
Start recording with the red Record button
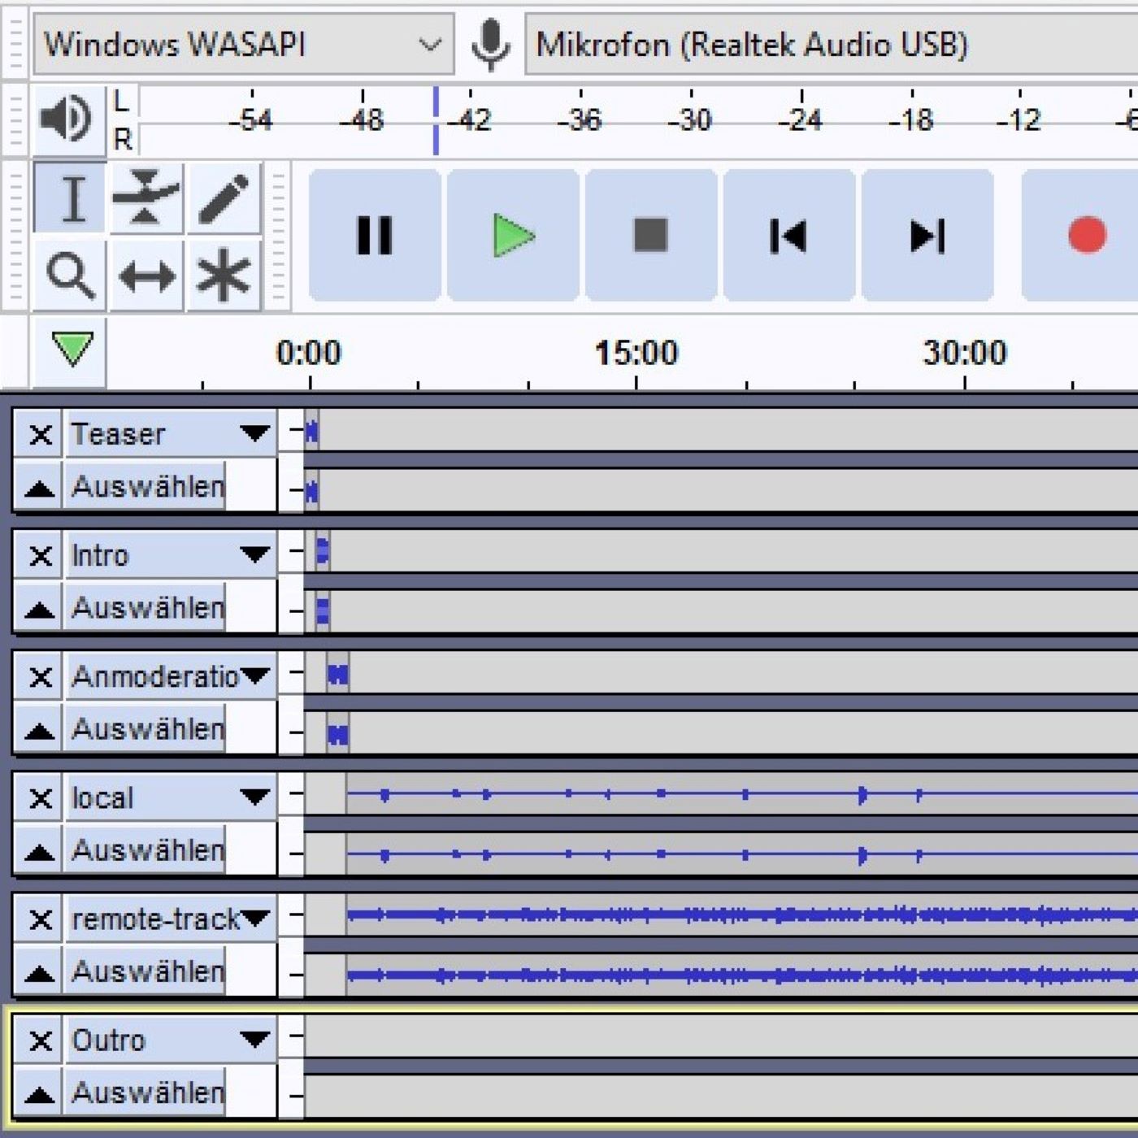[x=1086, y=236]
